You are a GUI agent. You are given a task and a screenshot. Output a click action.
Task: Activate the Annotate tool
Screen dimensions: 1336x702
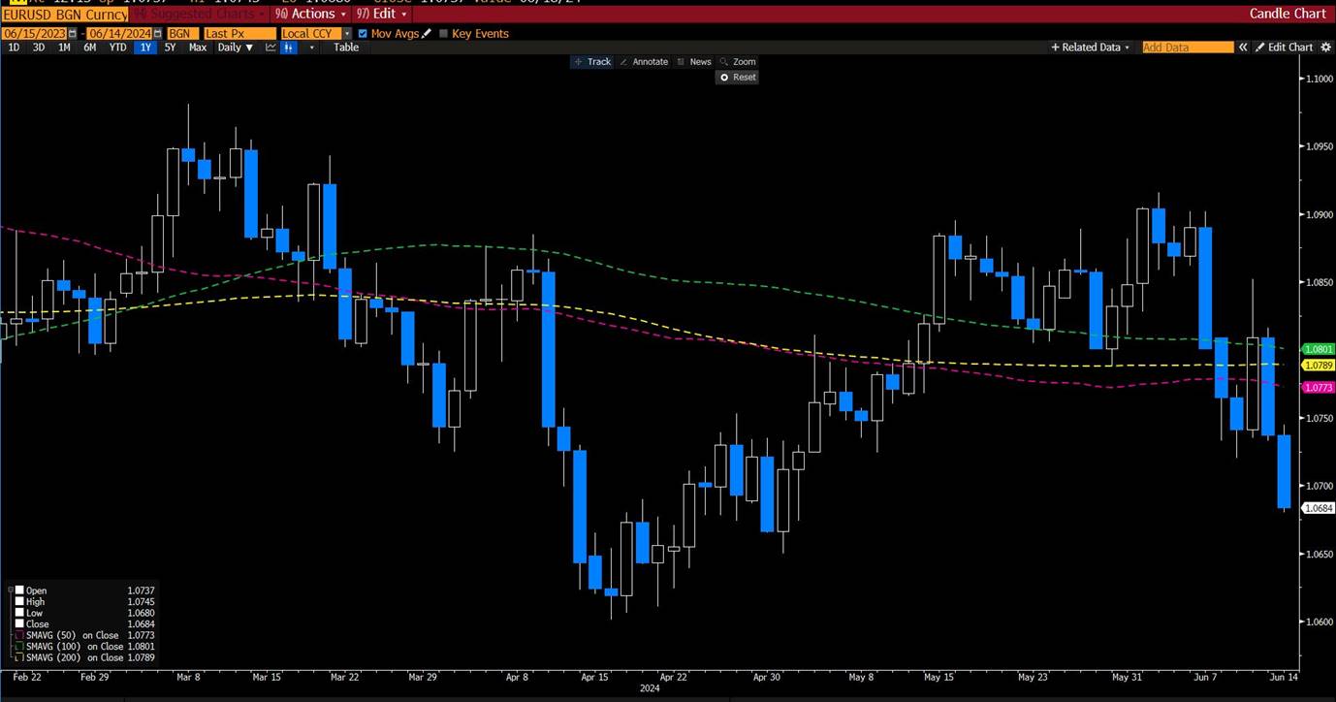point(644,61)
